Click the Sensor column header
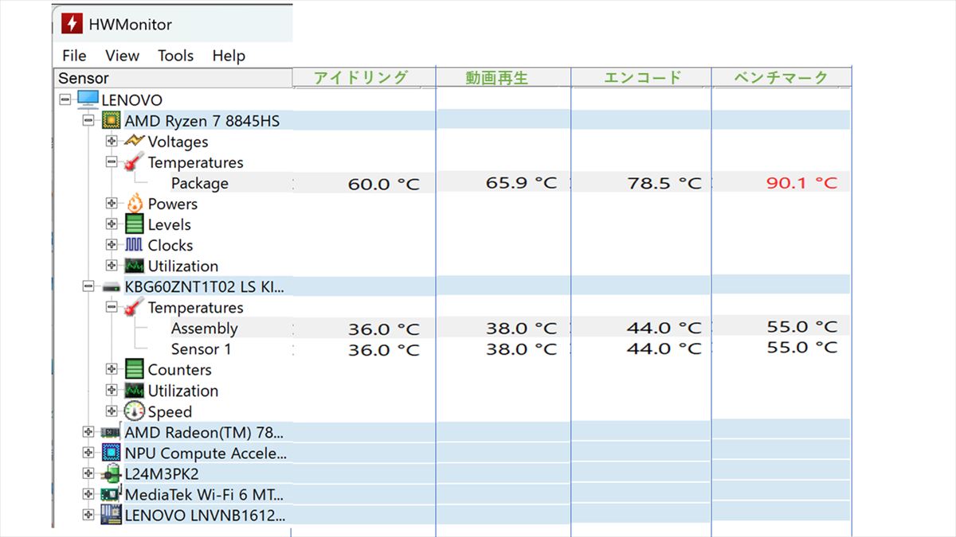Image resolution: width=956 pixels, height=537 pixels. pyautogui.click(x=174, y=78)
